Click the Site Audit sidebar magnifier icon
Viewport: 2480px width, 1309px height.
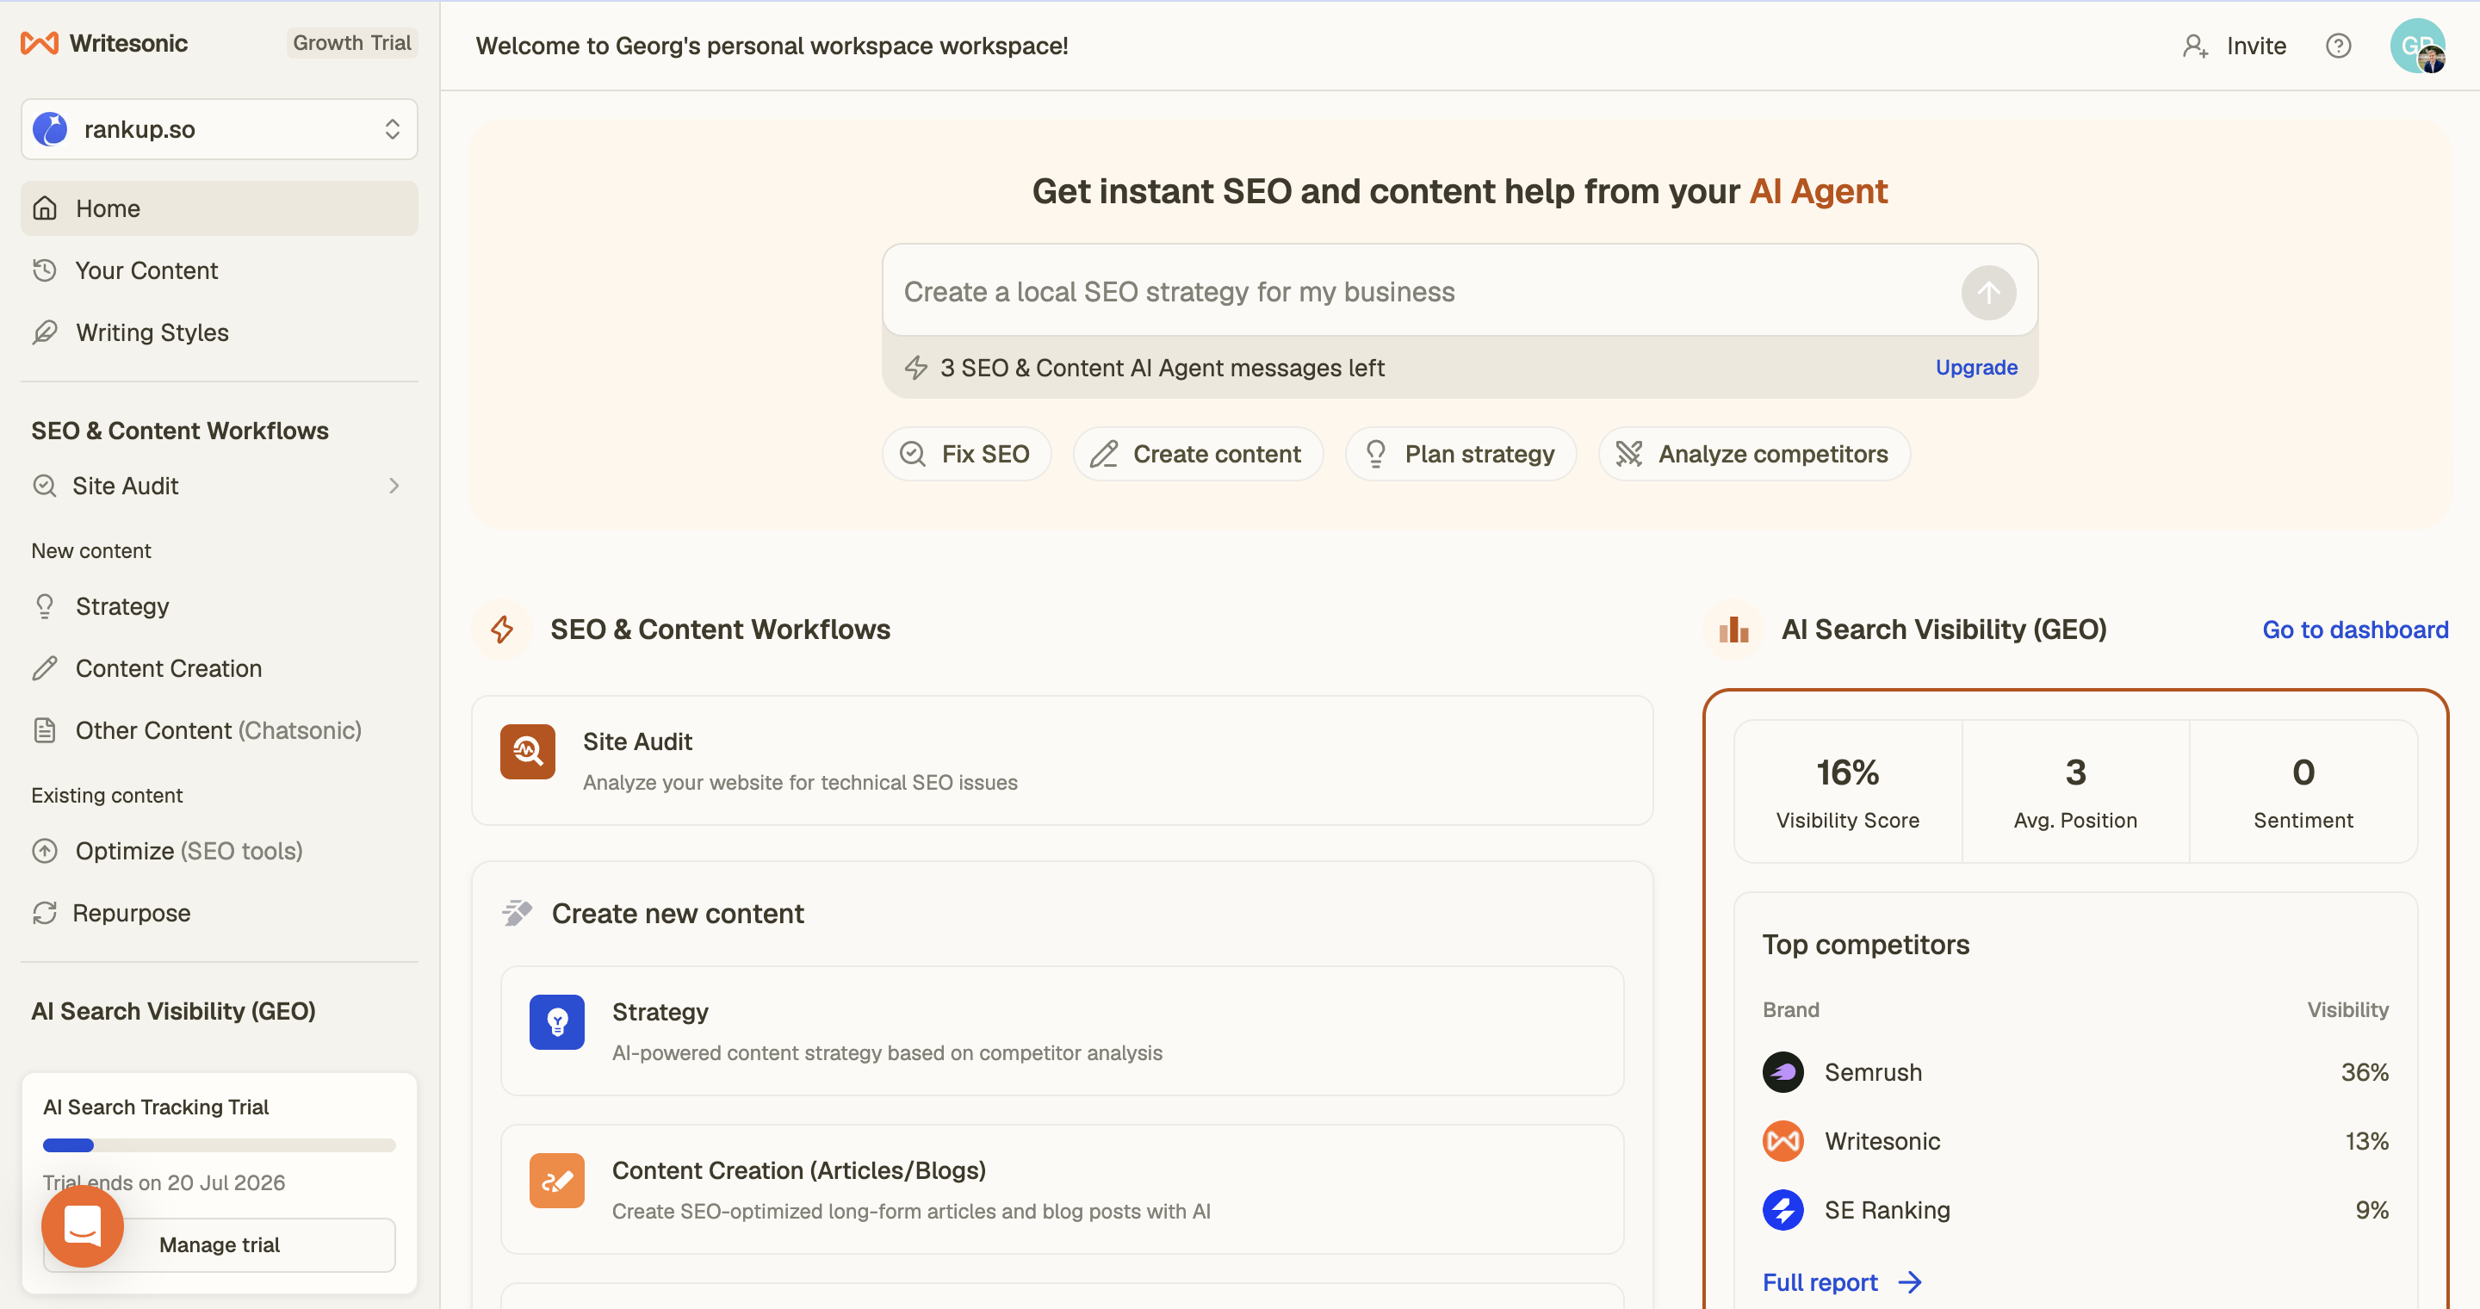coord(44,486)
